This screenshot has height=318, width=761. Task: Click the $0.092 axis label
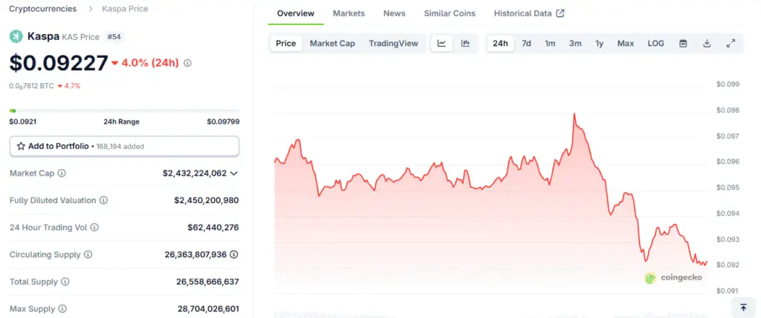(728, 265)
